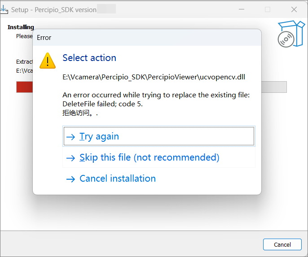Click the Installing heading text
Viewport: 308px width, 257px height.
[21, 27]
